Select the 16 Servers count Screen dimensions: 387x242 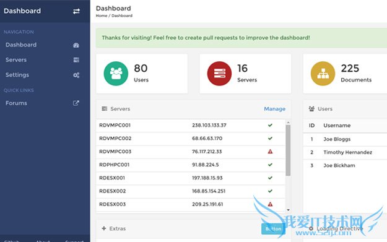242,68
